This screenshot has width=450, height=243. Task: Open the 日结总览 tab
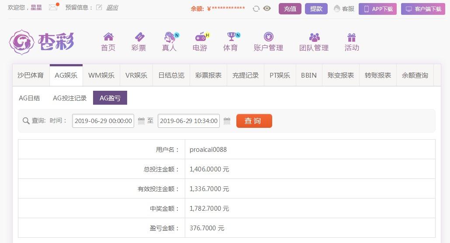coord(171,75)
